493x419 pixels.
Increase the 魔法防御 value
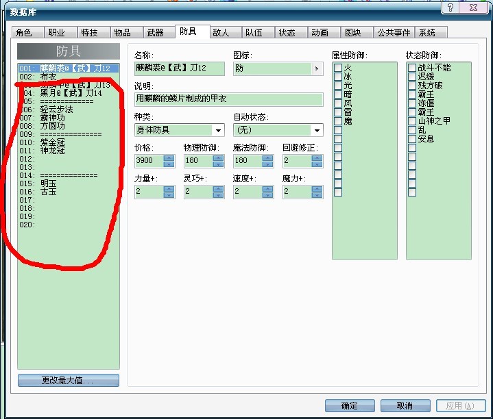click(x=267, y=158)
